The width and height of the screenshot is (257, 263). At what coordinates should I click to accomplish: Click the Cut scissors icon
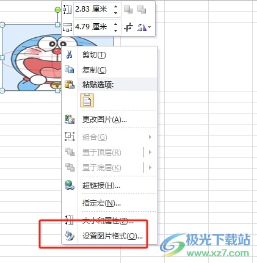pos(70,54)
